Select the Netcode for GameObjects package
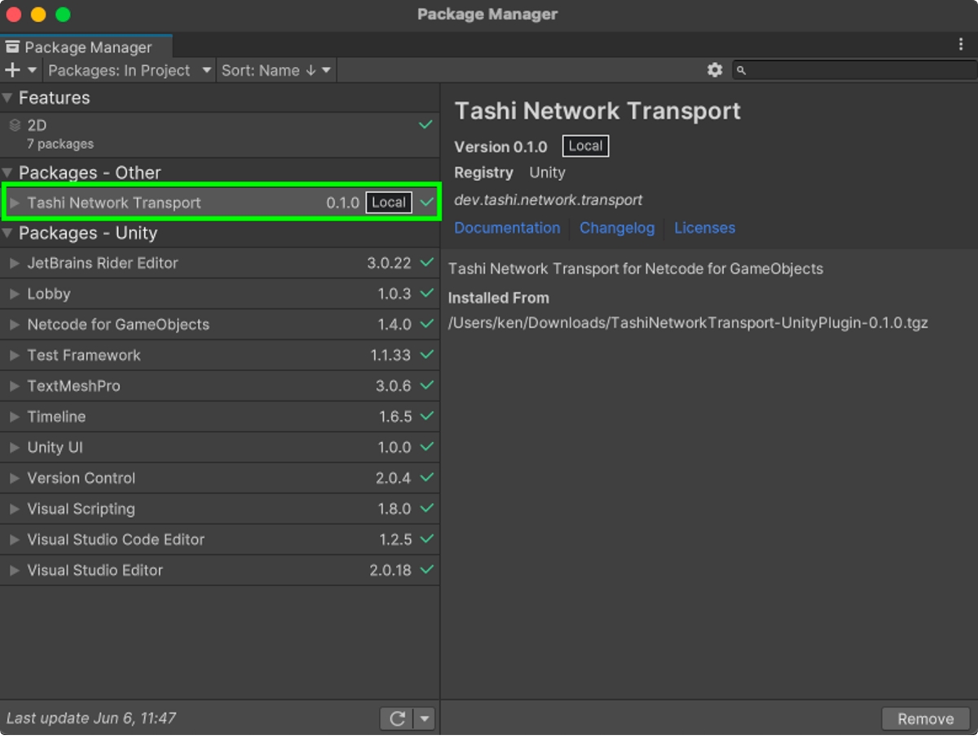Image resolution: width=978 pixels, height=736 pixels. point(220,325)
